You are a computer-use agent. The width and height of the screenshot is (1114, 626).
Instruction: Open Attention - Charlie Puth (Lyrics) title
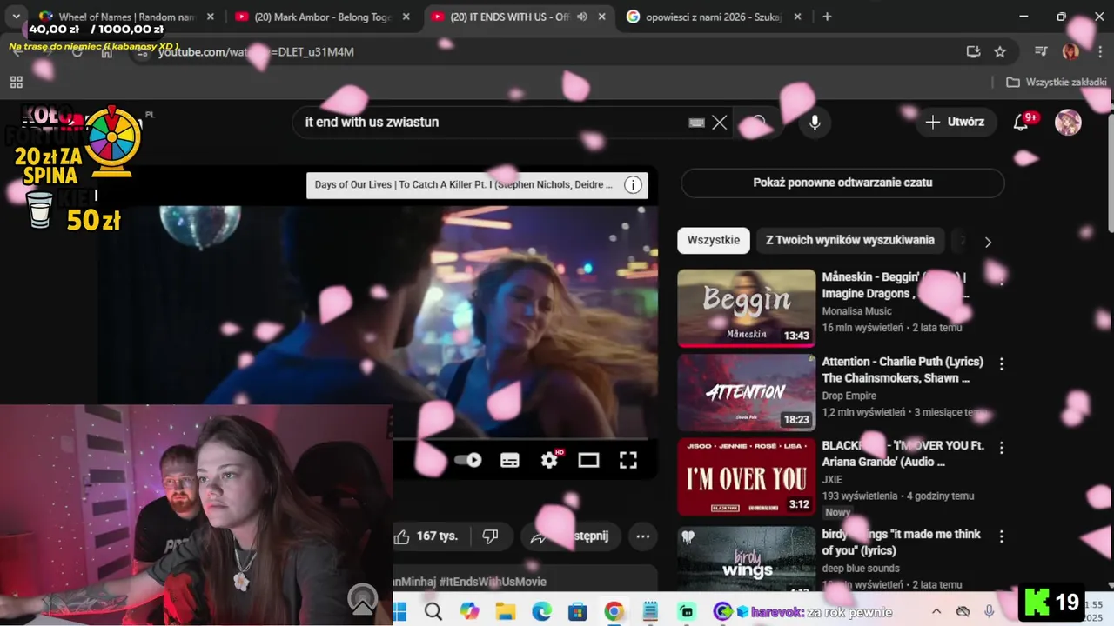903,370
